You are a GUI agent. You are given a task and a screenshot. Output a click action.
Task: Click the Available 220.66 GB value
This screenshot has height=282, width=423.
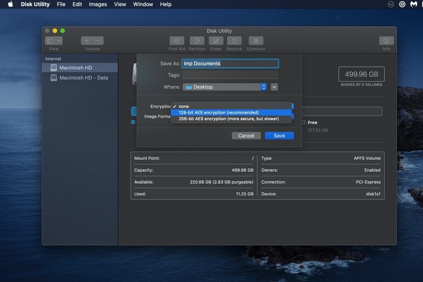pos(221,182)
